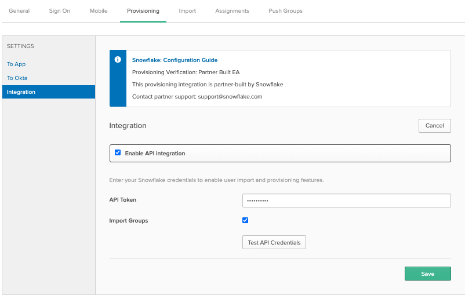This screenshot has height=295, width=465.
Task: Click the info icon in the blue banner
Action: coord(118,60)
